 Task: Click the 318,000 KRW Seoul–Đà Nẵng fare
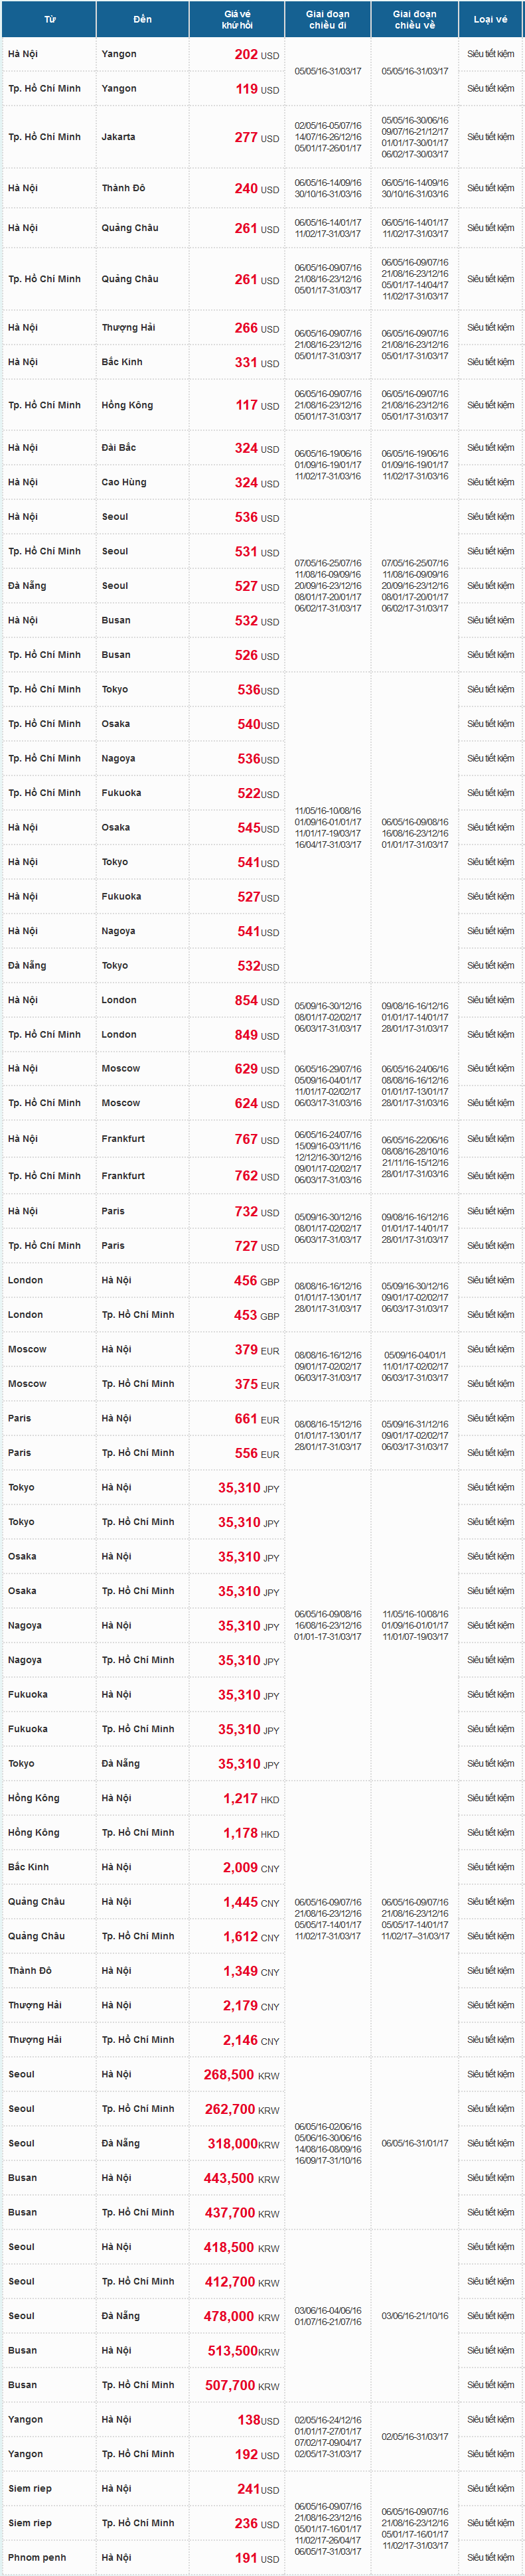point(243,2143)
